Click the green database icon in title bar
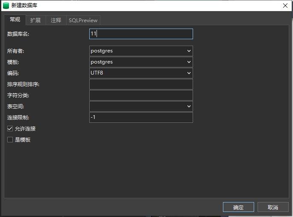Viewport: 293px width, 217px height. (6, 6)
